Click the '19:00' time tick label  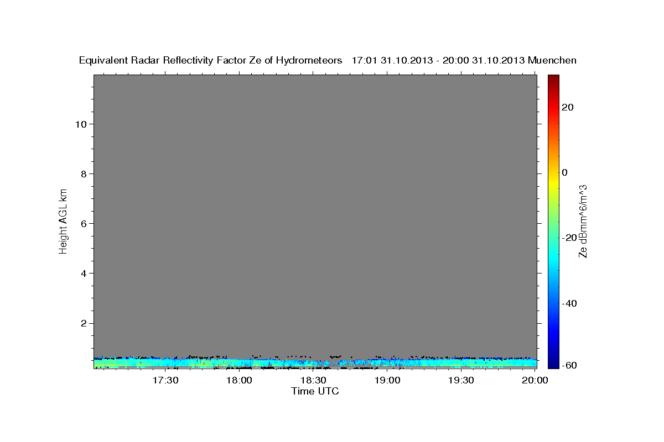coord(387,380)
